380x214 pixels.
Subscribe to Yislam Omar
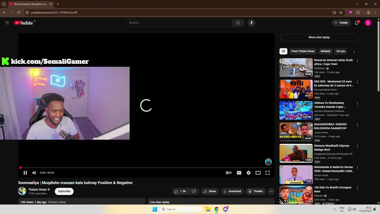point(64,191)
